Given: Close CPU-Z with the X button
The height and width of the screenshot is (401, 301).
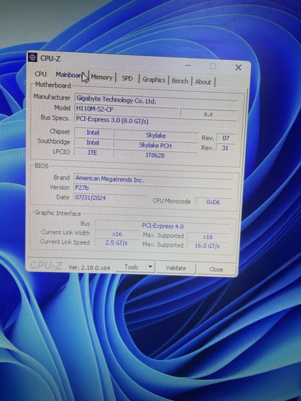Looking at the screenshot, I should tap(239, 68).
